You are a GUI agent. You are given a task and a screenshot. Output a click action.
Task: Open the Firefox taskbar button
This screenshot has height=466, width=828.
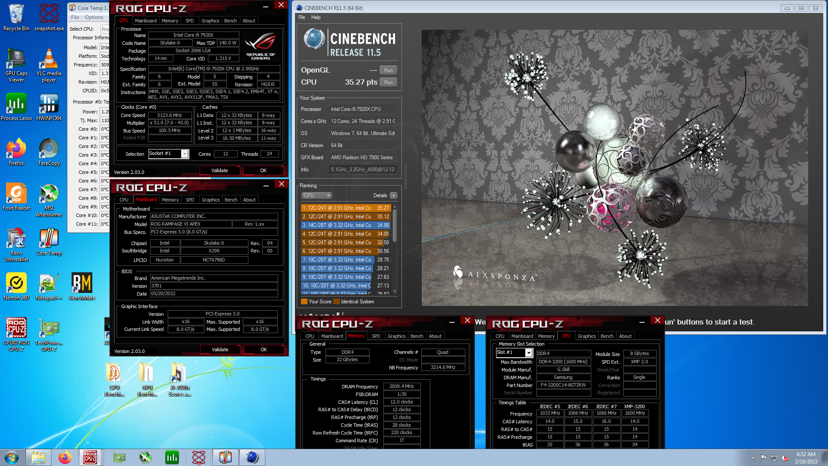(x=65, y=457)
